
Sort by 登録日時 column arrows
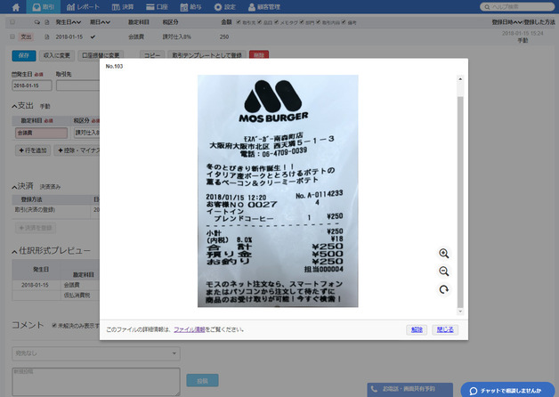518,22
